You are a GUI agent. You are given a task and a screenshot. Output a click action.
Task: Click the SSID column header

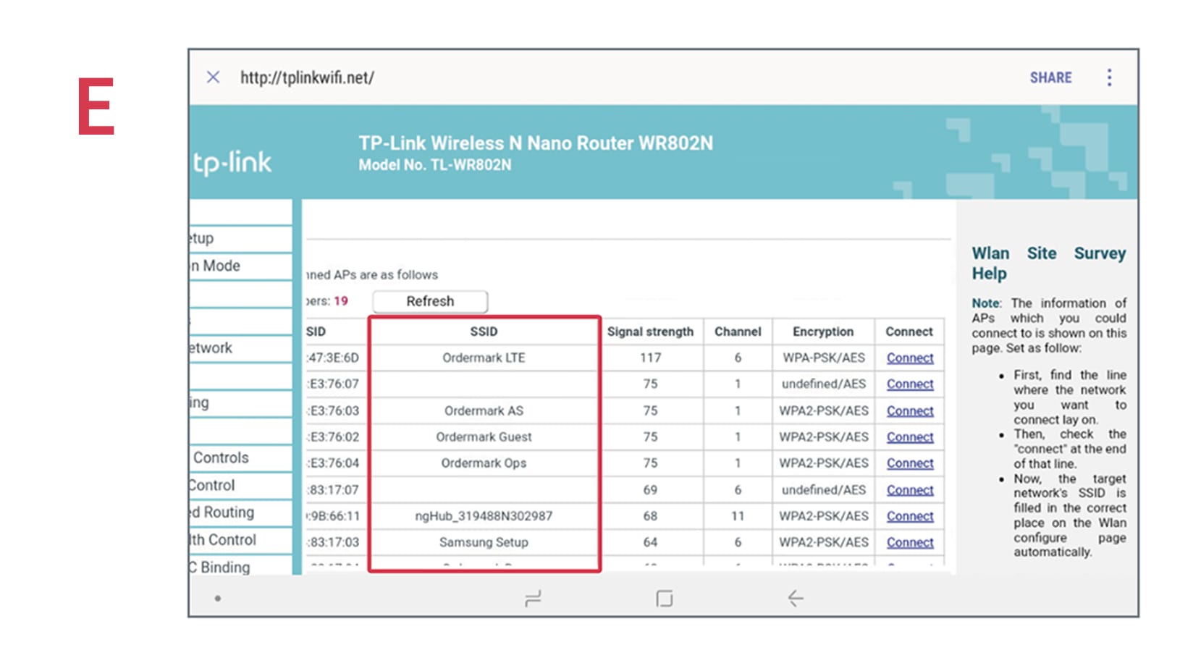point(484,332)
